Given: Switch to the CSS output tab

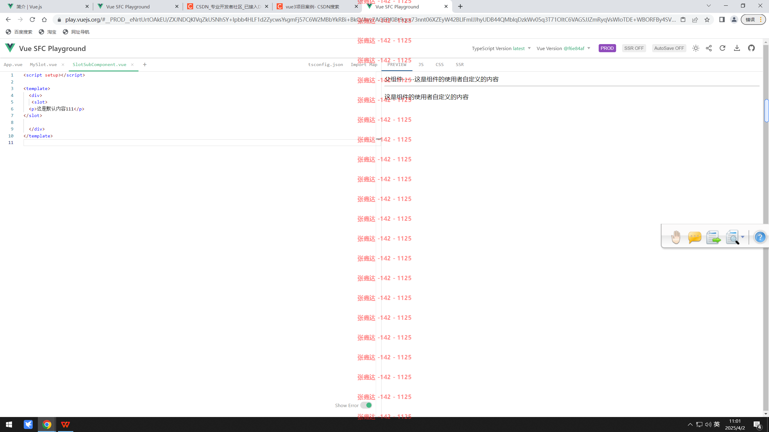Looking at the screenshot, I should click(439, 64).
